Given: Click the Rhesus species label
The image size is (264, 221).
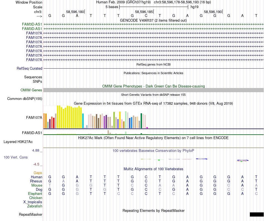Looking at the screenshot, I should click(x=36, y=181).
